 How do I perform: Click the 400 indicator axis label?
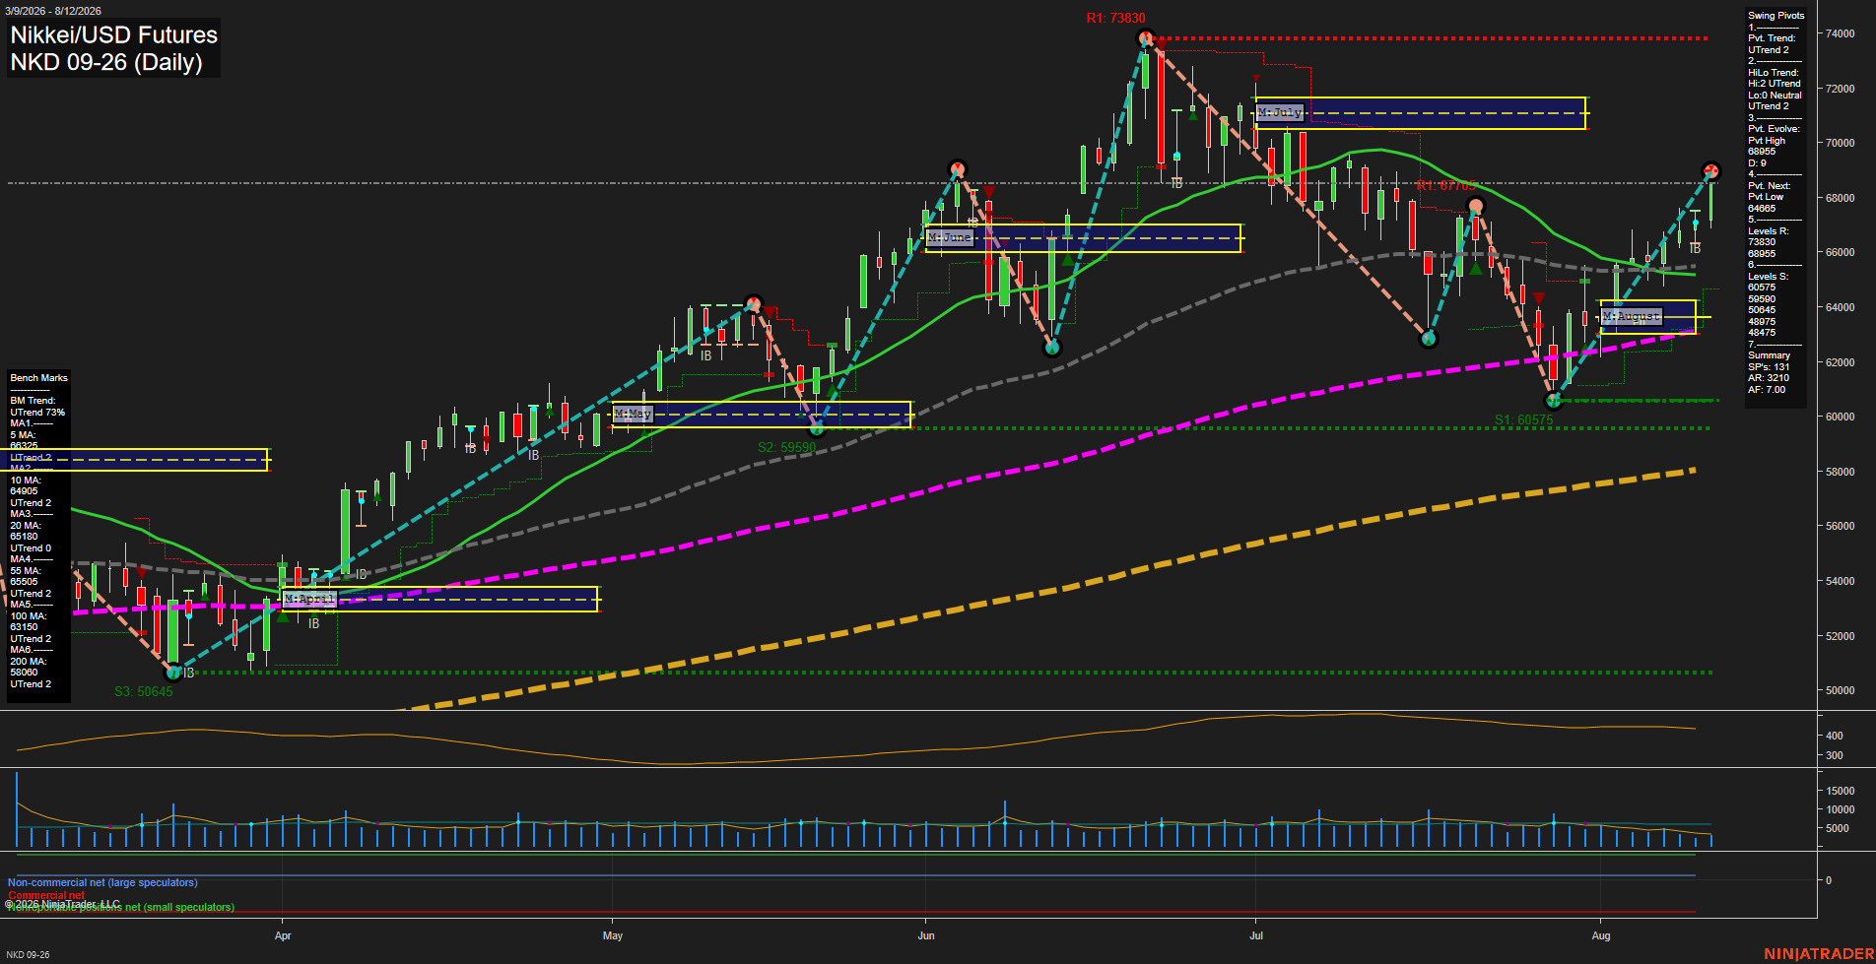(1835, 736)
